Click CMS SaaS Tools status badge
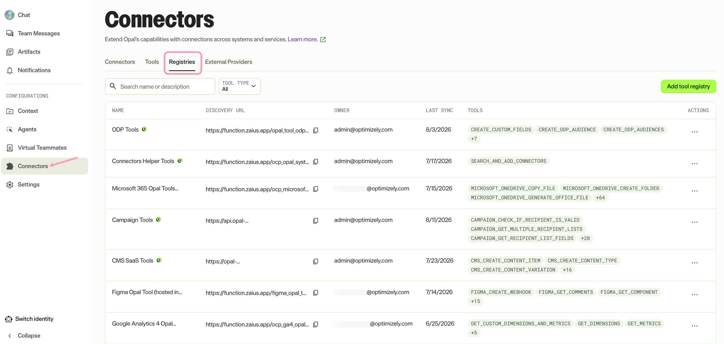 [159, 260]
